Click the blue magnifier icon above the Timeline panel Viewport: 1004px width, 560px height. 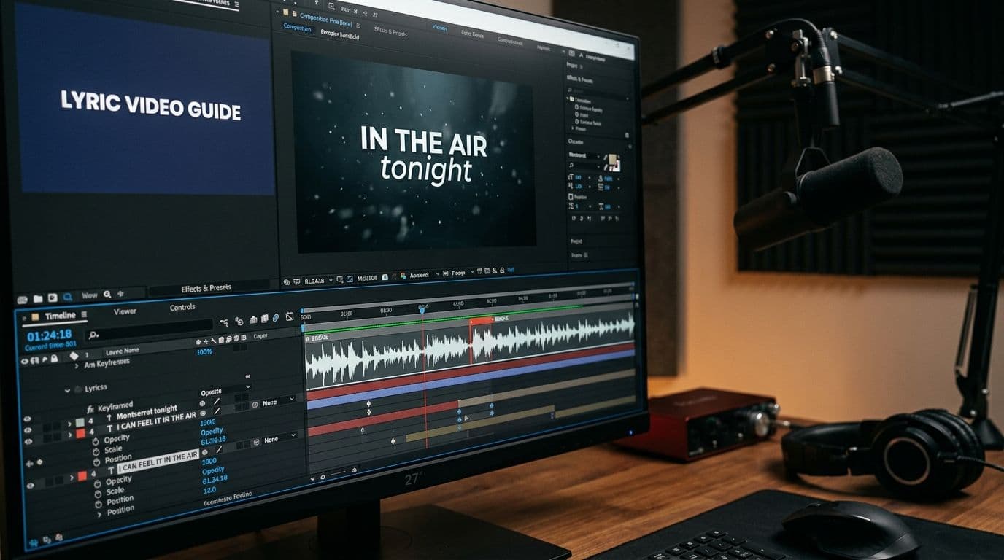click(67, 297)
